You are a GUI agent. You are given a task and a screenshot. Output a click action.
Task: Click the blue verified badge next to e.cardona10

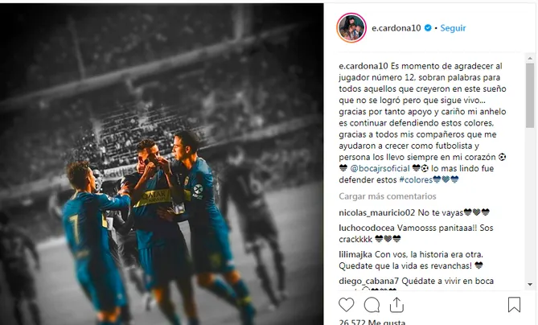click(428, 28)
